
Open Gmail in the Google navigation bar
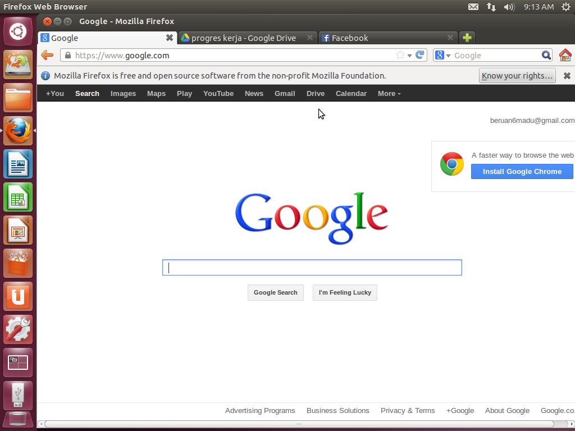tap(285, 94)
